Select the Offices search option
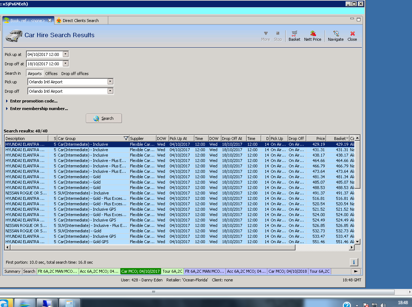This screenshot has width=412, height=307. (x=51, y=74)
